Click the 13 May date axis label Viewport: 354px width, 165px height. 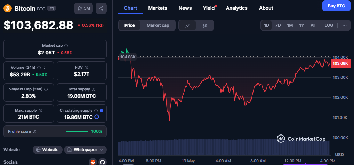188,161
